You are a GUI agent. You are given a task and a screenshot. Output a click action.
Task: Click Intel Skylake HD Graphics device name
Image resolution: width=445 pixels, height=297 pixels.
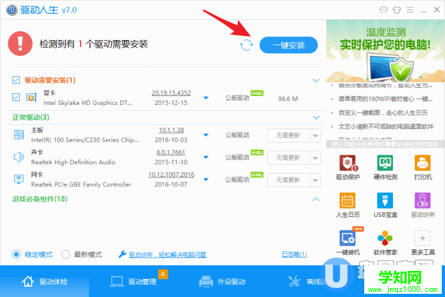[x=88, y=103]
